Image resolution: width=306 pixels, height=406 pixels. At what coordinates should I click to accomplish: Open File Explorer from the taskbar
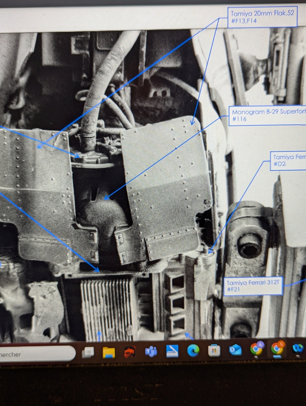(x=109, y=352)
